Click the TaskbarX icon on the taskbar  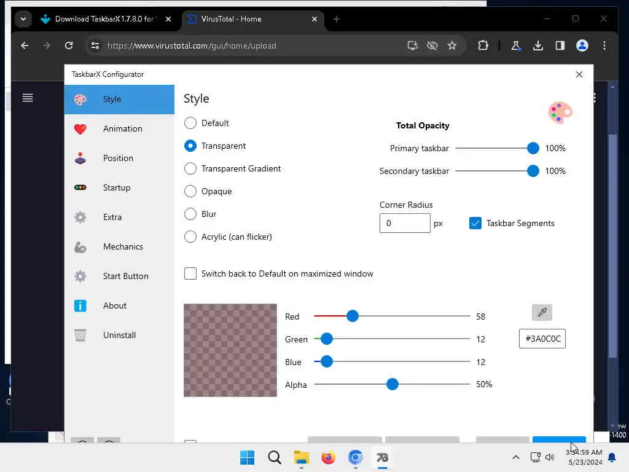click(x=382, y=457)
